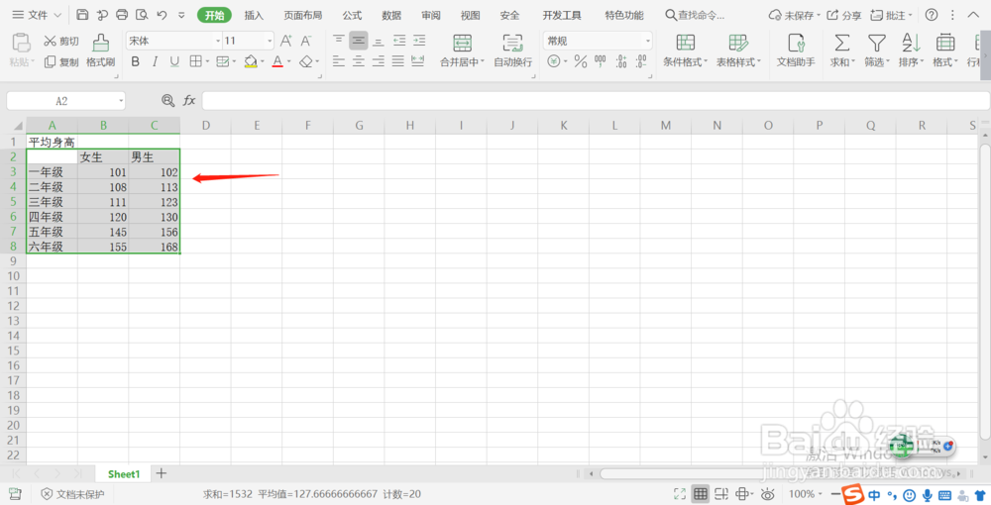The width and height of the screenshot is (991, 505).
Task: Apply the thousands separator style
Action: tap(601, 61)
